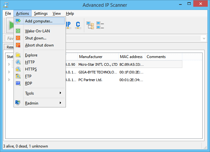This screenshot has width=210, height=152.
Task: Open the Favorites dropdown arrow
Action: (204, 38)
